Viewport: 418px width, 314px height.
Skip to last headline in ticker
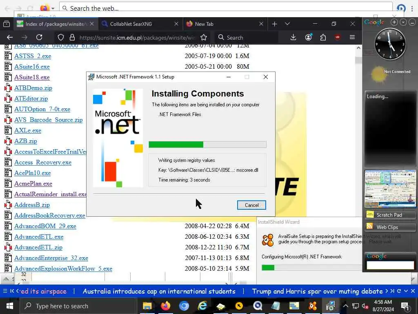point(392,291)
